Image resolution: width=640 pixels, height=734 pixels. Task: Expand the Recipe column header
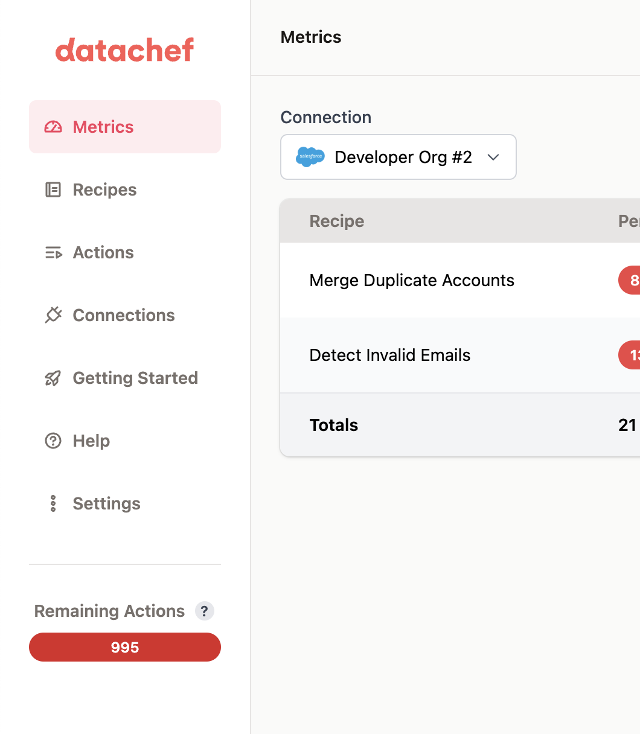tap(336, 221)
